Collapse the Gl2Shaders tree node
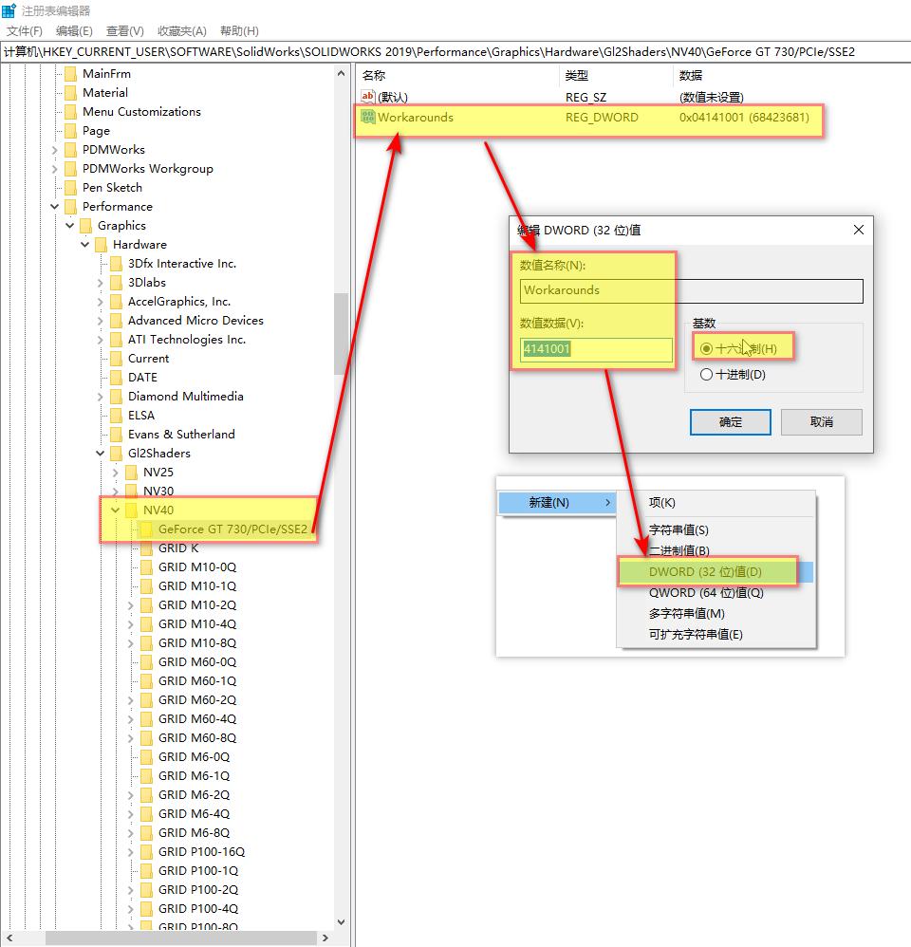 point(102,454)
